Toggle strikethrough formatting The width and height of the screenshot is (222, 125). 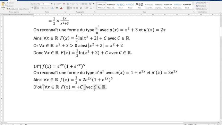(x=42, y=8)
